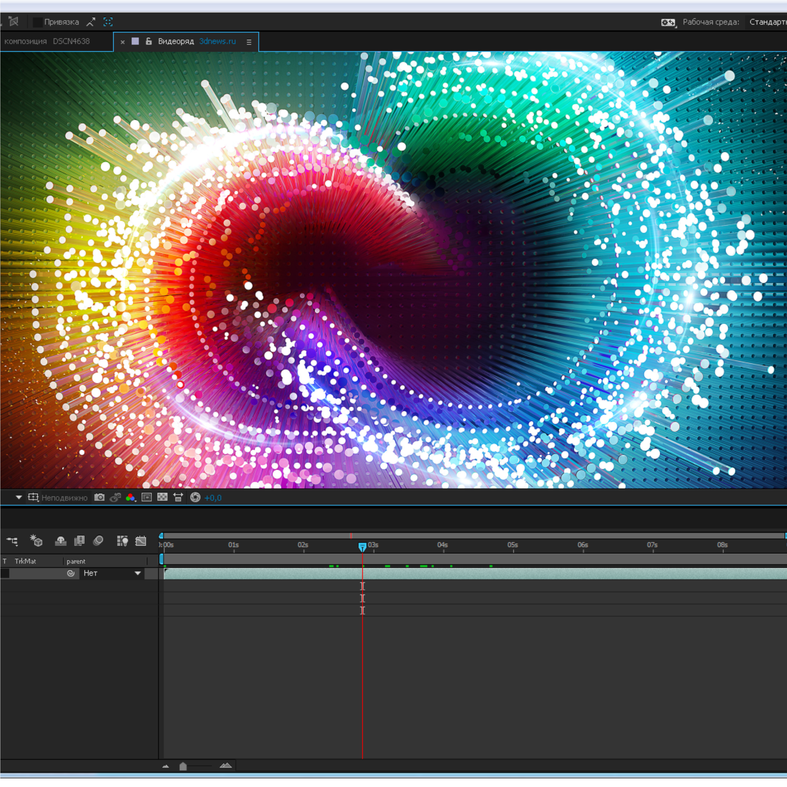This screenshot has height=787, width=787.
Task: Click the +0,0 exposure value
Action: coord(213,498)
